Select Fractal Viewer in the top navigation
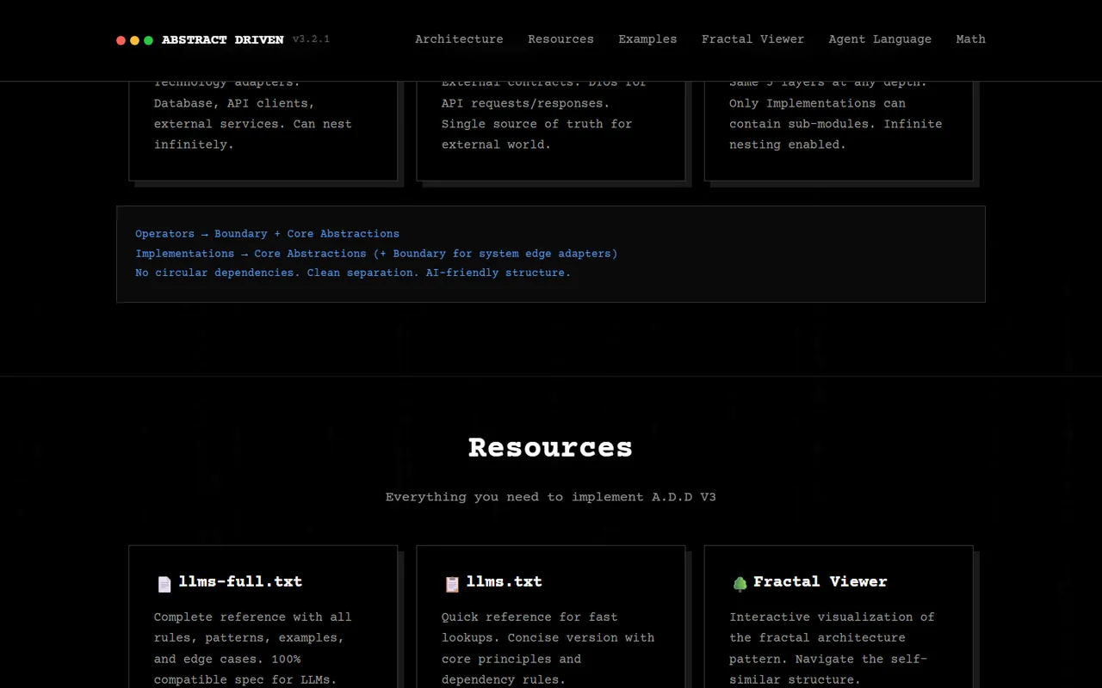The width and height of the screenshot is (1102, 688). coord(752,40)
